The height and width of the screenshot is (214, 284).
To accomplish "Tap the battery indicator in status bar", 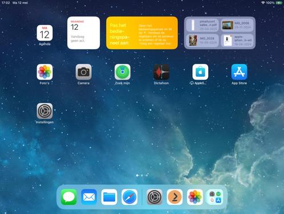I will click(279, 3).
